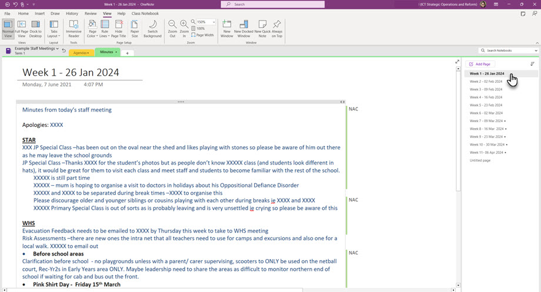Open a New Docked Window

(x=243, y=29)
